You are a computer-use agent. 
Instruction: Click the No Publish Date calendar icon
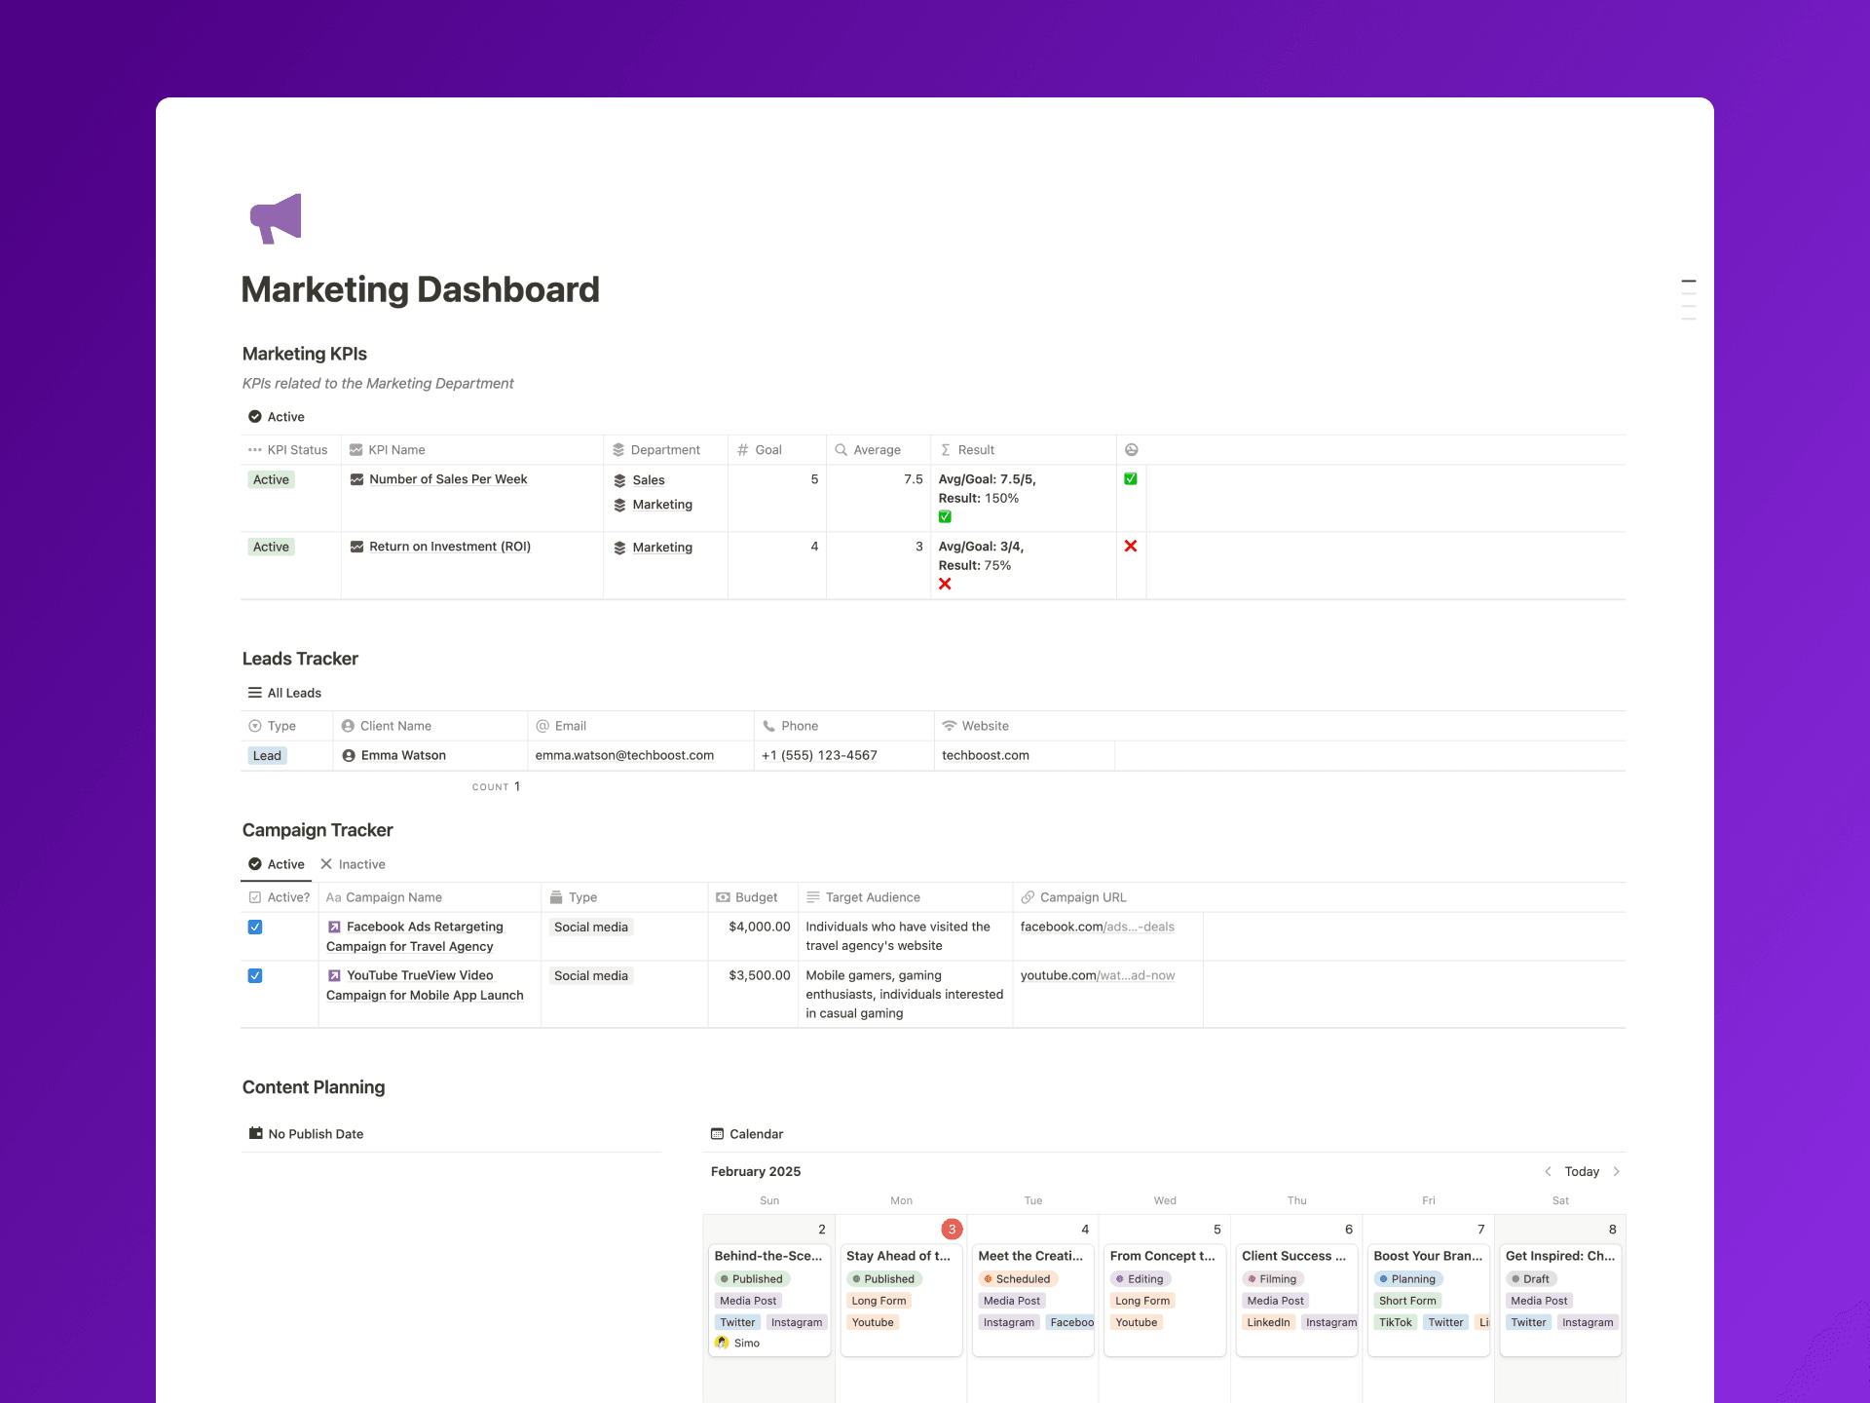click(x=256, y=1134)
